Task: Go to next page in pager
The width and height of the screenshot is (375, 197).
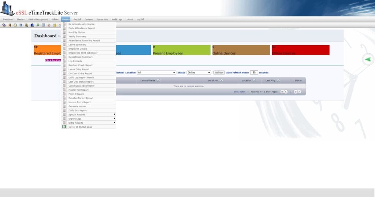Action: (x=296, y=92)
